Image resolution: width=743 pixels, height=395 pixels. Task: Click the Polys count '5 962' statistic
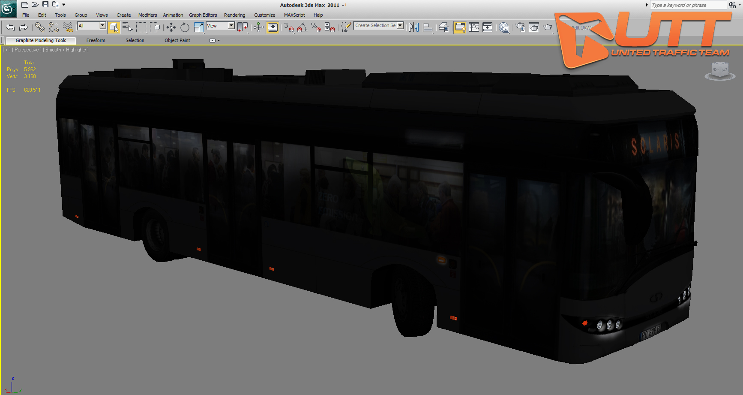point(30,69)
